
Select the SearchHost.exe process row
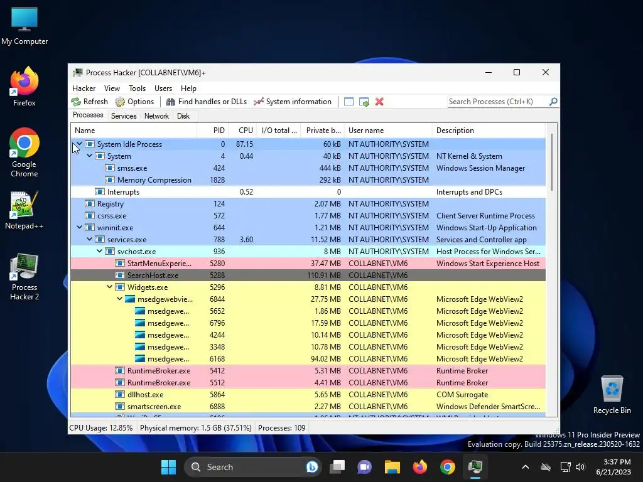pos(308,275)
